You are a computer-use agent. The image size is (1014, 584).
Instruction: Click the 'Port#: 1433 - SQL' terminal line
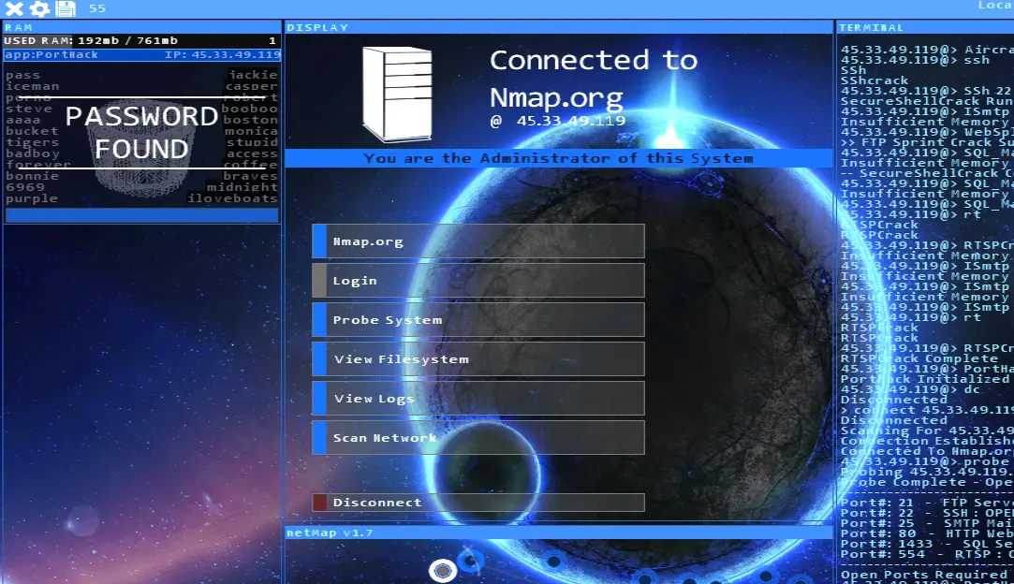[927, 544]
